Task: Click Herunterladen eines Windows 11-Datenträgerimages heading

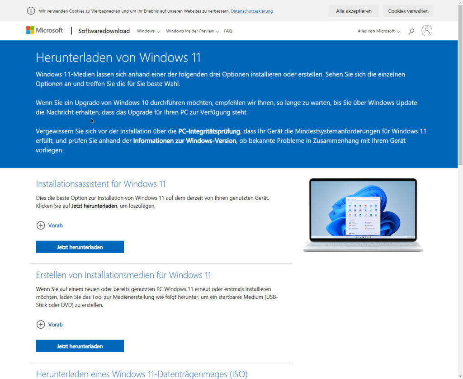Action: (142, 374)
